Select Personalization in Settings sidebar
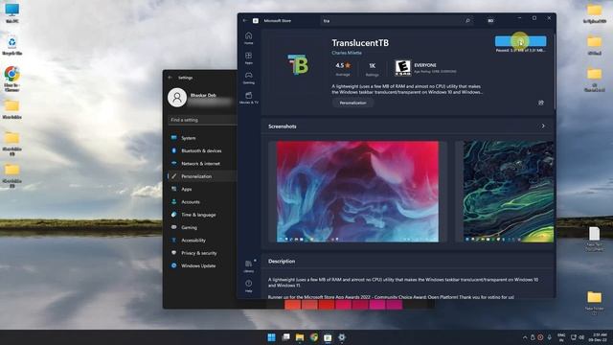The height and width of the screenshot is (345, 613). [202, 176]
